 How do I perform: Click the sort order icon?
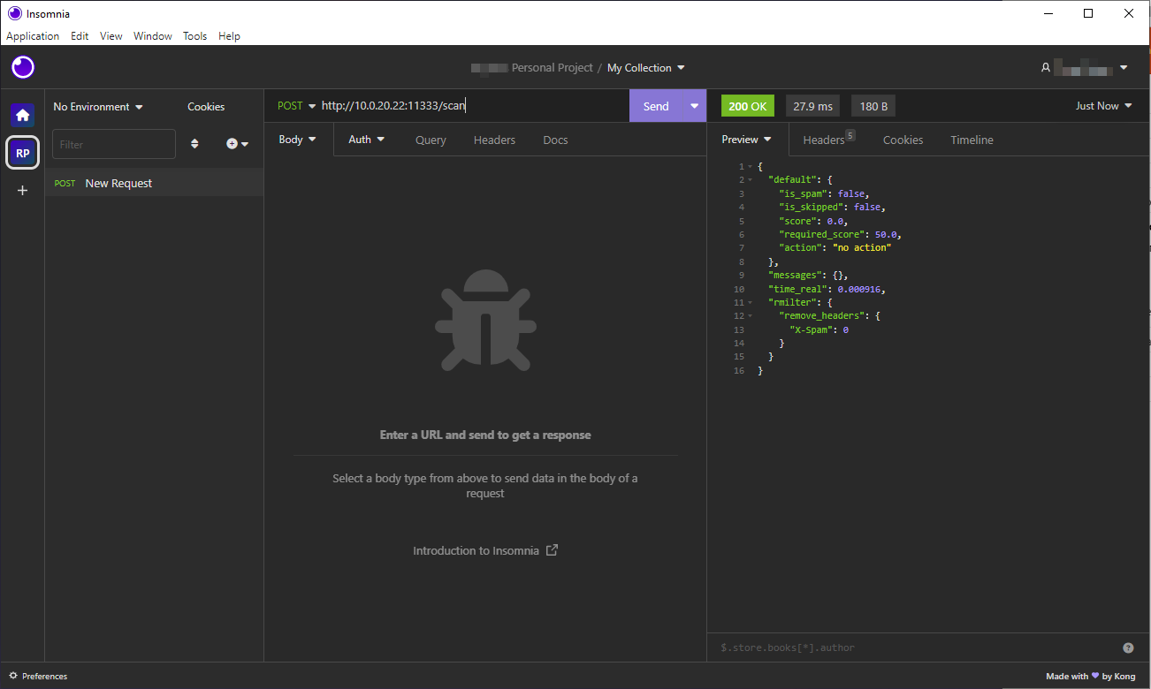(x=194, y=144)
